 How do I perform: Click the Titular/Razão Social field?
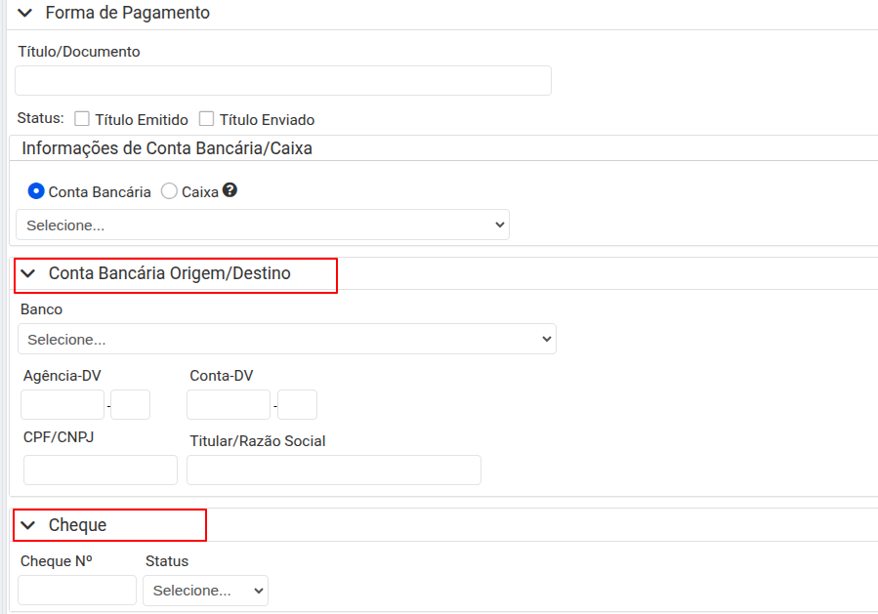[x=334, y=470]
